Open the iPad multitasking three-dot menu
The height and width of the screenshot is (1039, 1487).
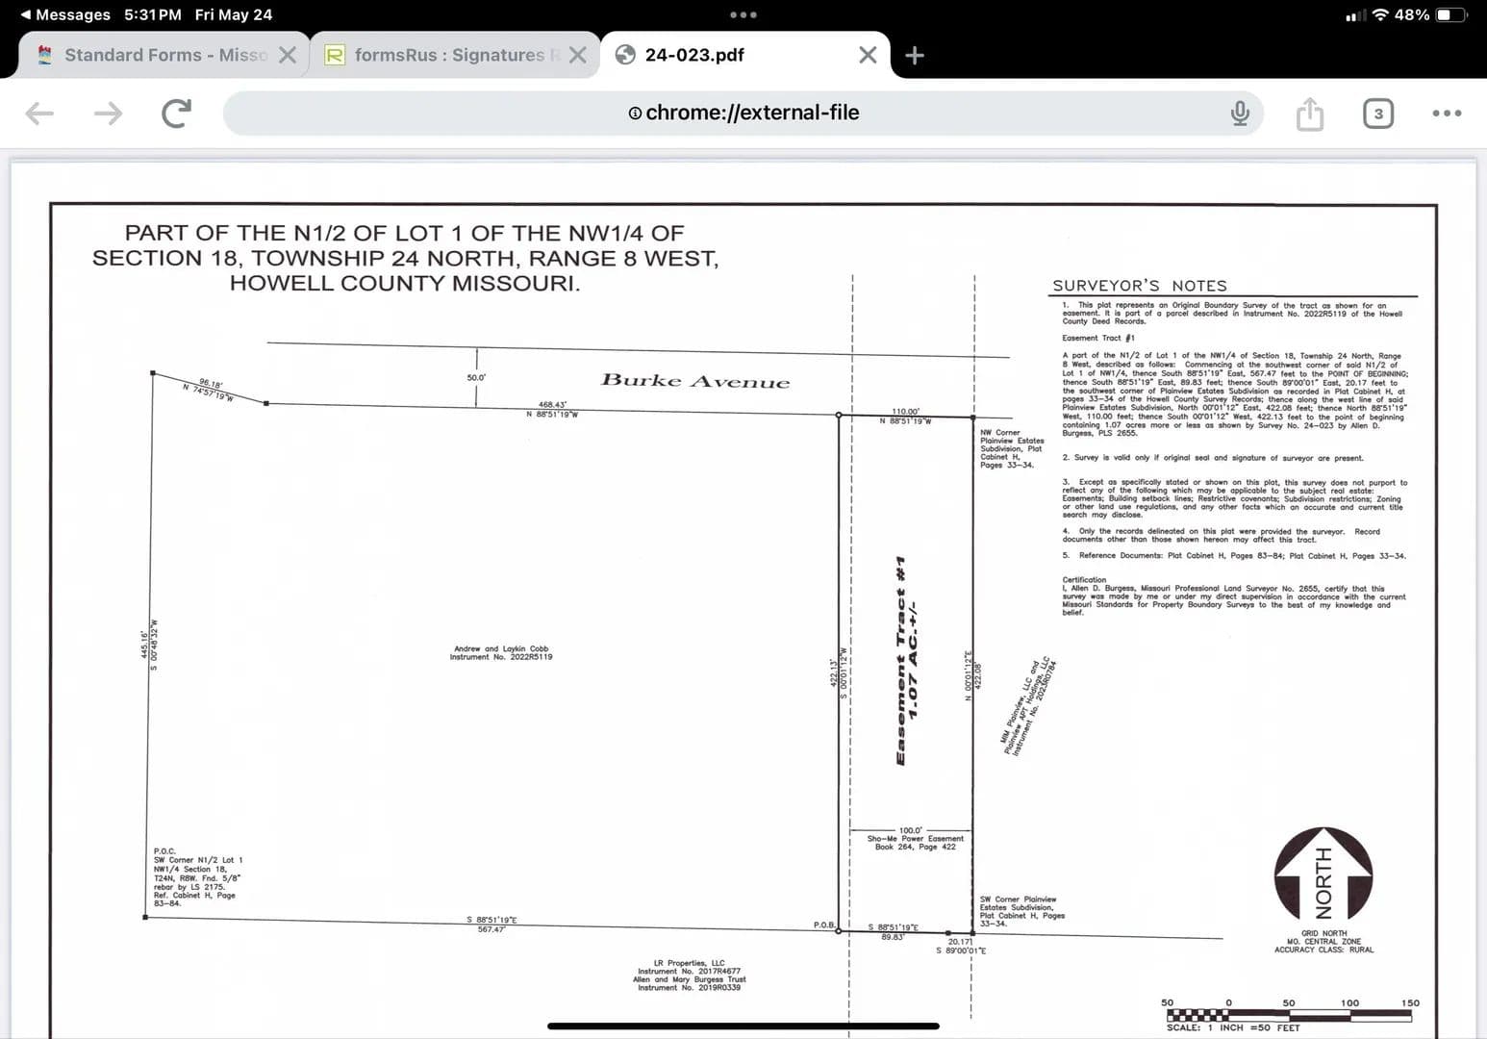[x=743, y=14]
